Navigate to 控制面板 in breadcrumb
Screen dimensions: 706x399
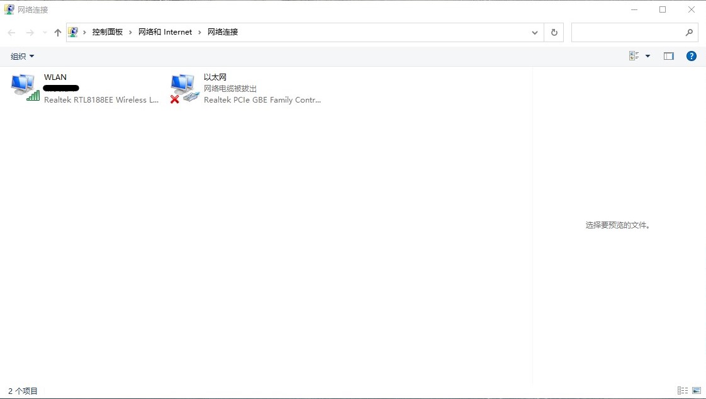[108, 31]
